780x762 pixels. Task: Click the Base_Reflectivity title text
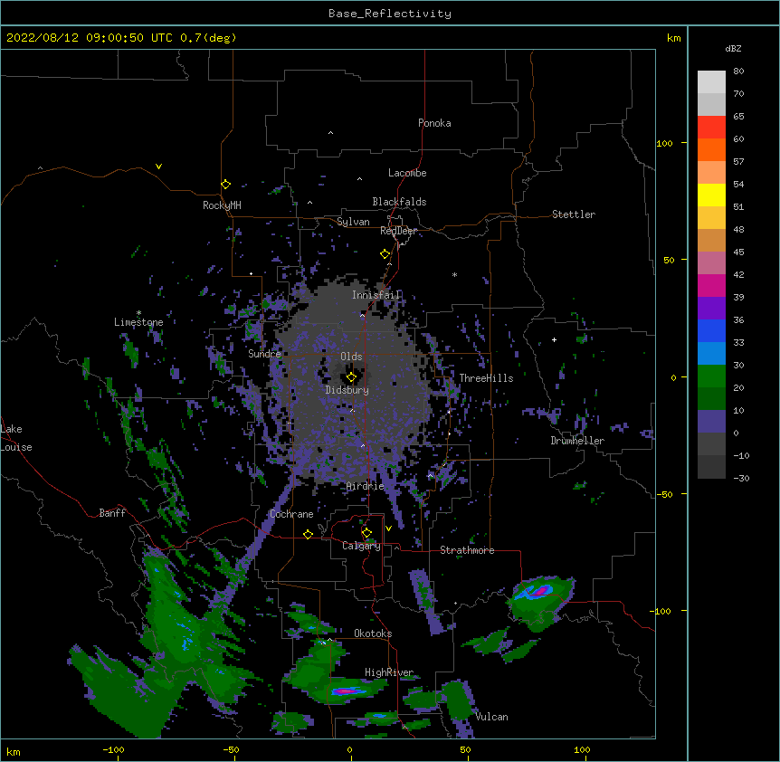click(x=390, y=14)
